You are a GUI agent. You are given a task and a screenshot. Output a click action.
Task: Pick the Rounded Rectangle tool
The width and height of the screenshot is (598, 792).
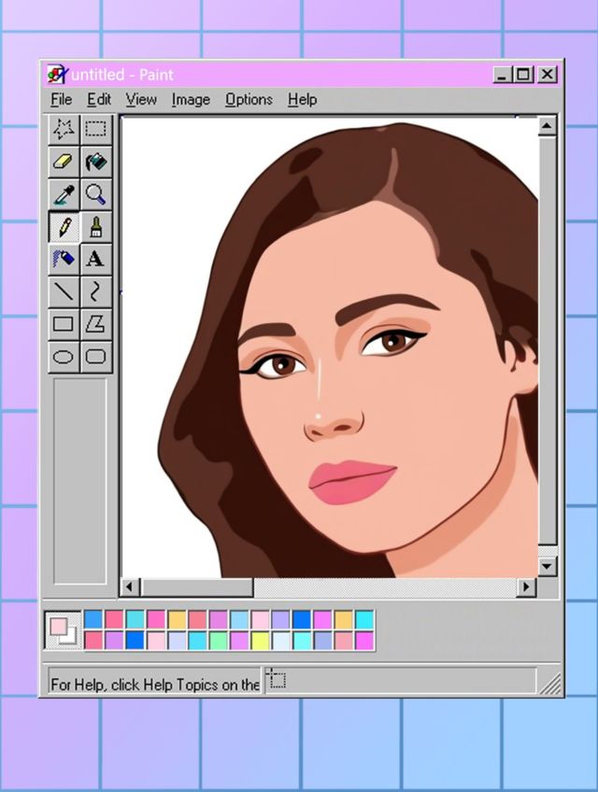click(x=95, y=356)
